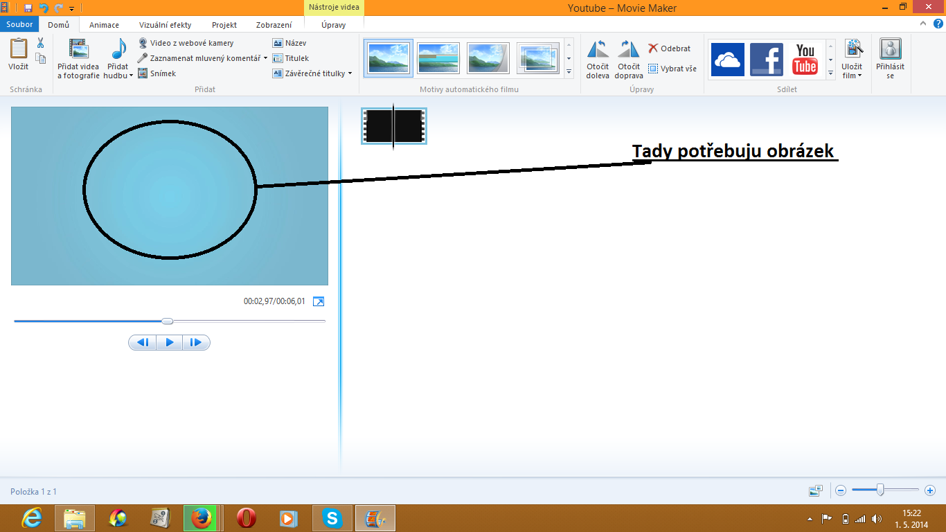Viewport: 946px width, 532px height.
Task: Toggle thumbnail size icon in status bar
Action: tap(816, 490)
